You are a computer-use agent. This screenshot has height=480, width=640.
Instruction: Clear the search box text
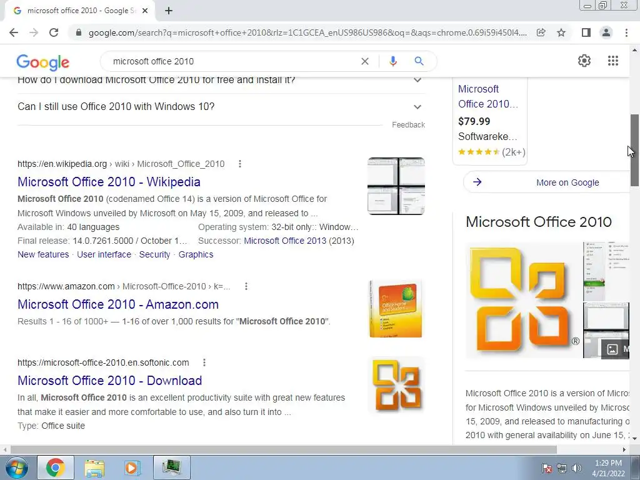(365, 61)
